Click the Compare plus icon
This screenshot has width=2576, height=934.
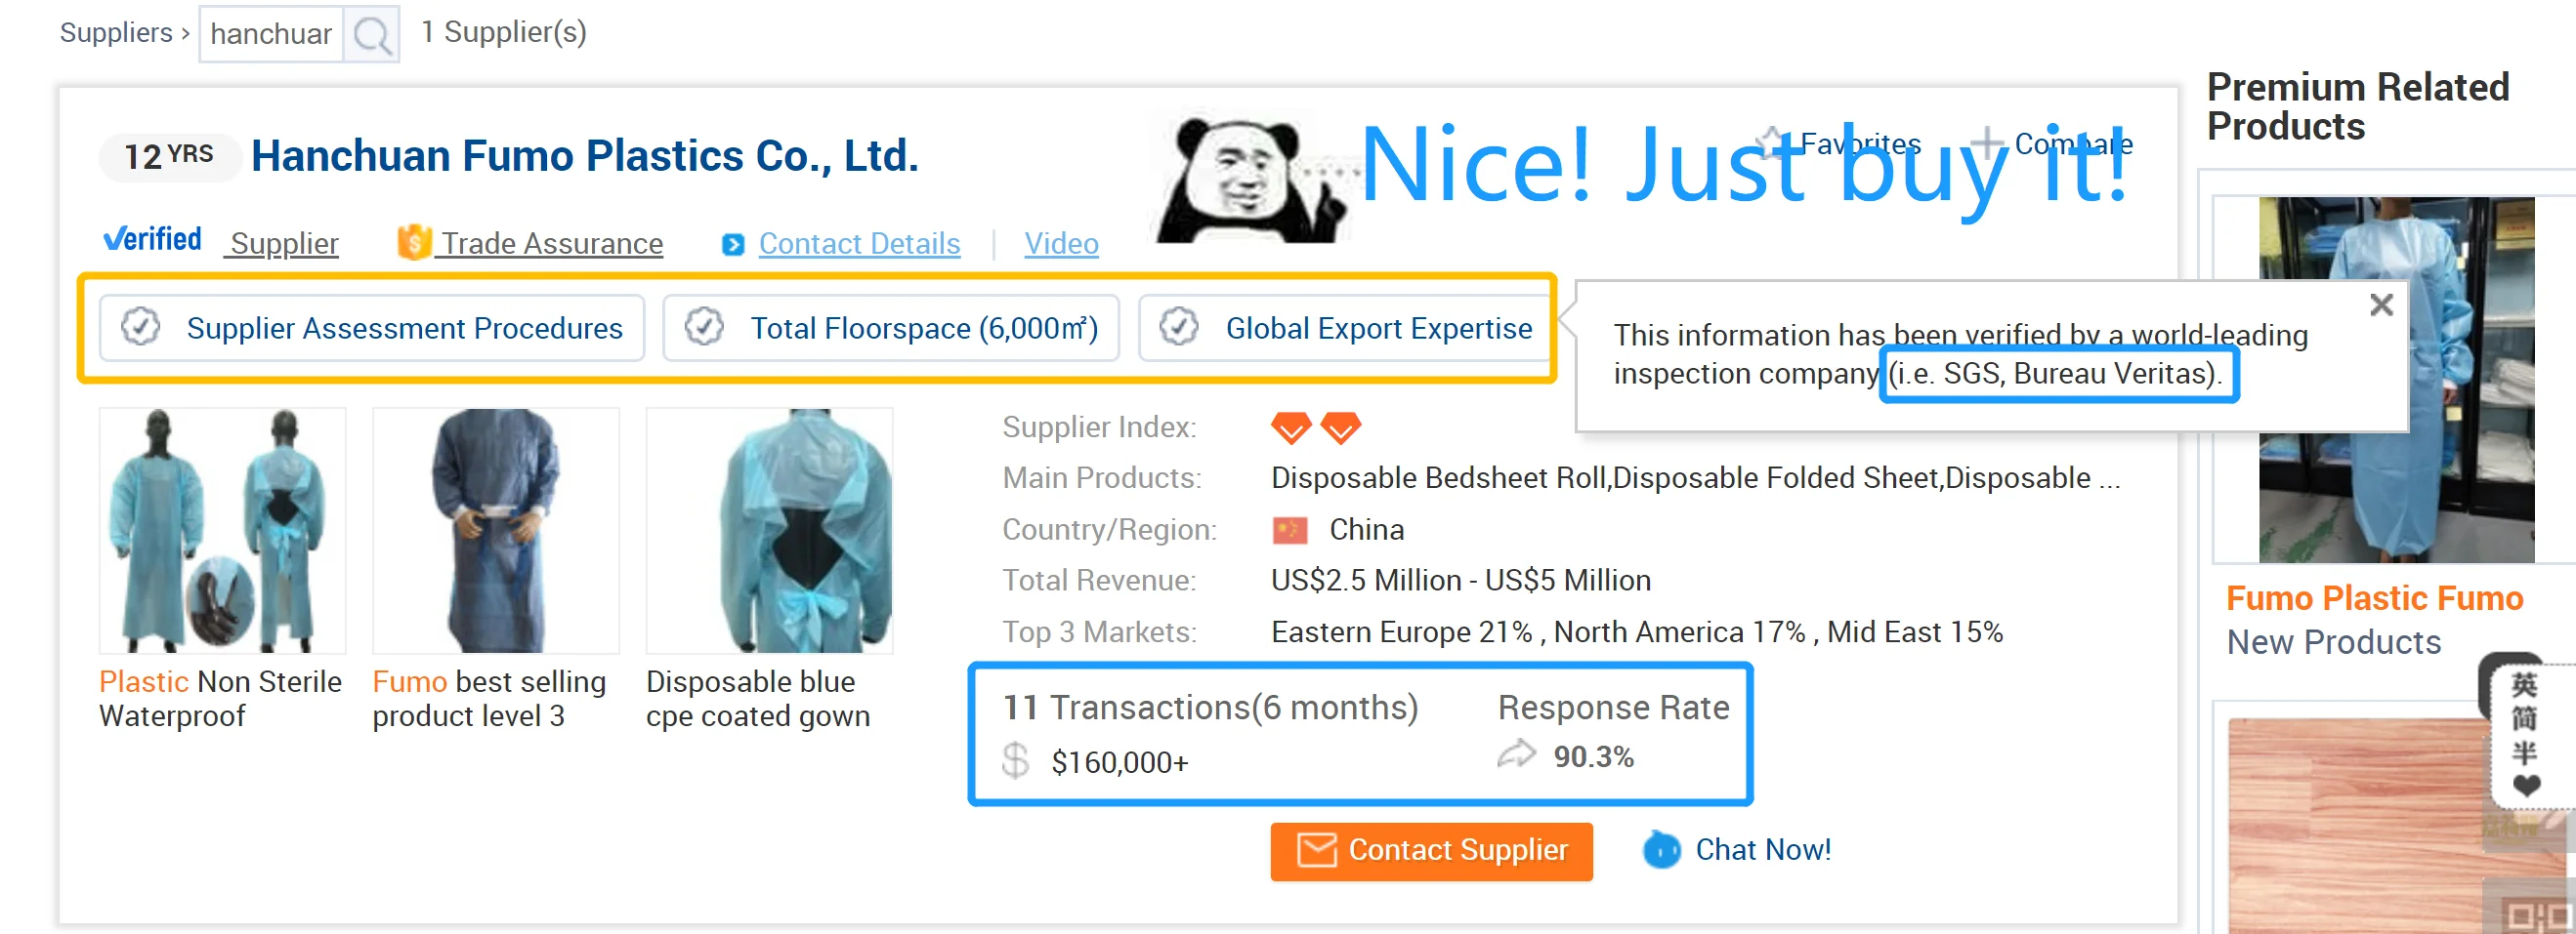(x=1988, y=143)
